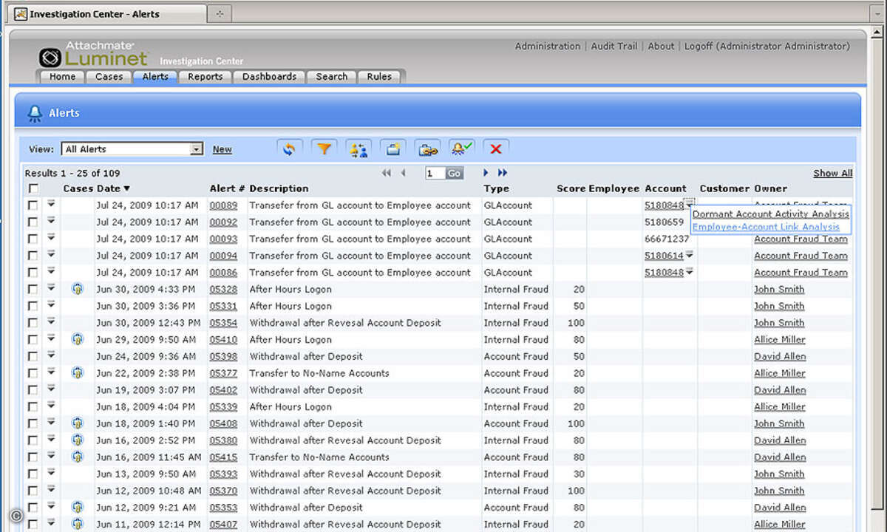Click the refresh alerts toolbar icon
The height and width of the screenshot is (532, 887).
(289, 149)
